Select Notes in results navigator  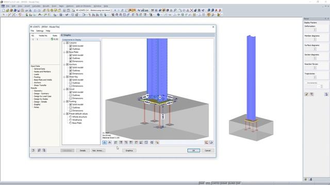pyautogui.click(x=37, y=107)
